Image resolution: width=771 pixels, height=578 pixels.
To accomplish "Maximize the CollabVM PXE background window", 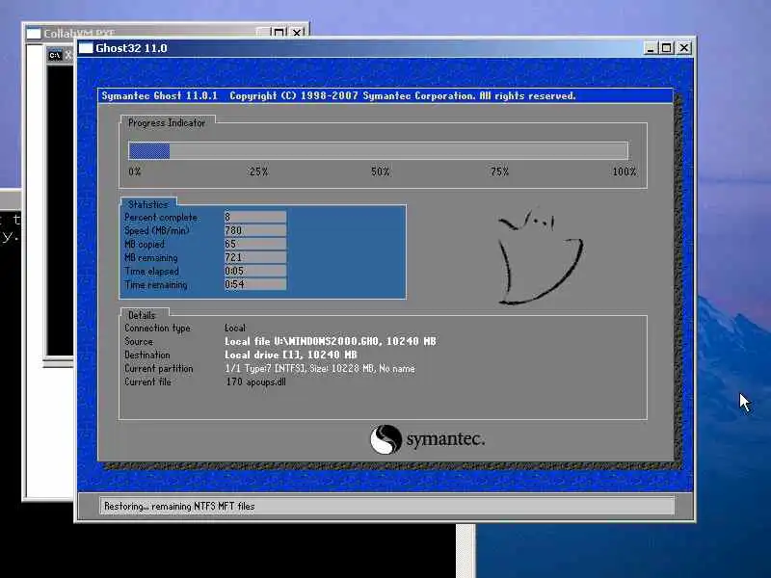I will [279, 33].
